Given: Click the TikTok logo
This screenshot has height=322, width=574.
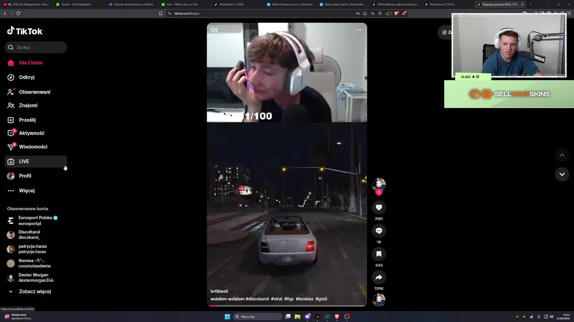Looking at the screenshot, I should tap(25, 31).
